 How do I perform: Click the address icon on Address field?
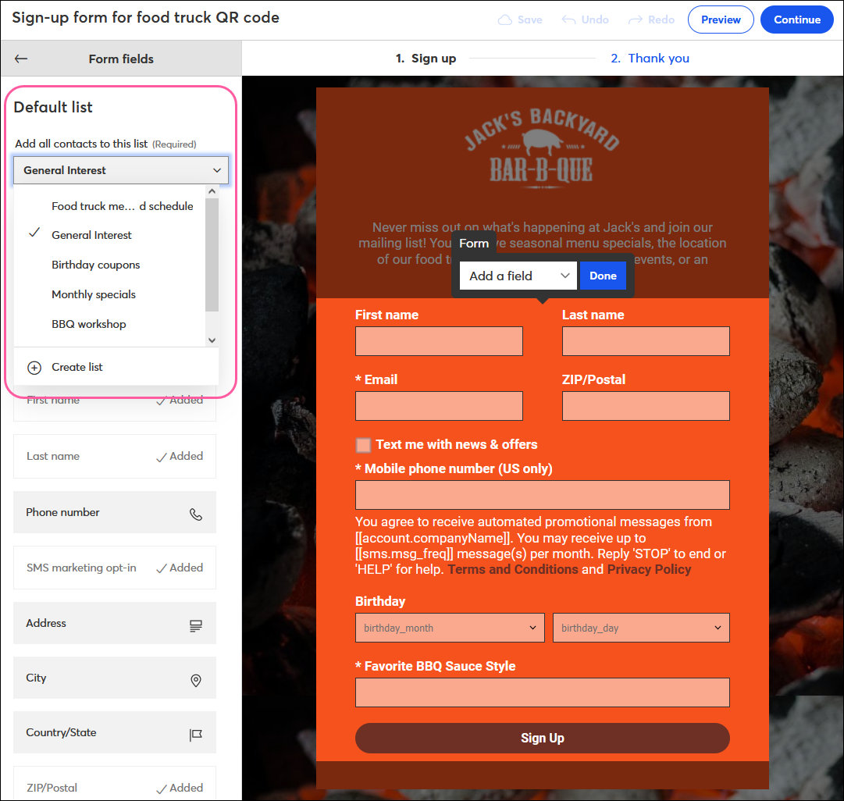click(196, 625)
